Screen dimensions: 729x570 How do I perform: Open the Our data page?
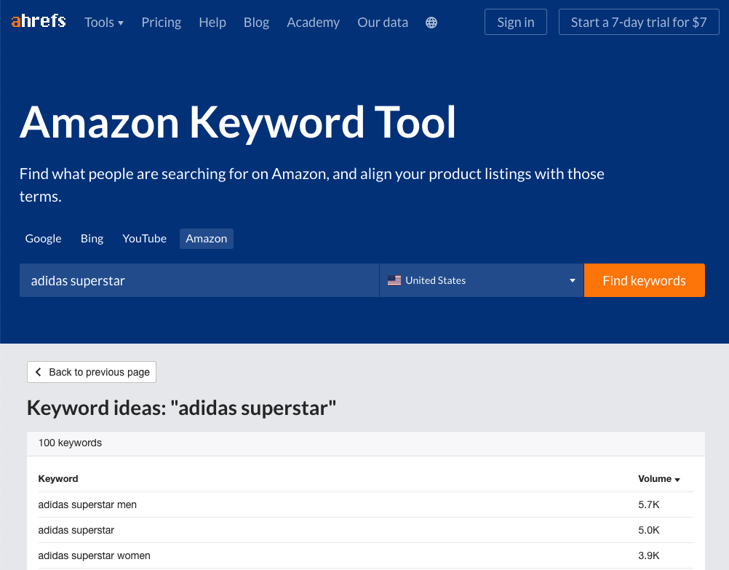click(383, 23)
